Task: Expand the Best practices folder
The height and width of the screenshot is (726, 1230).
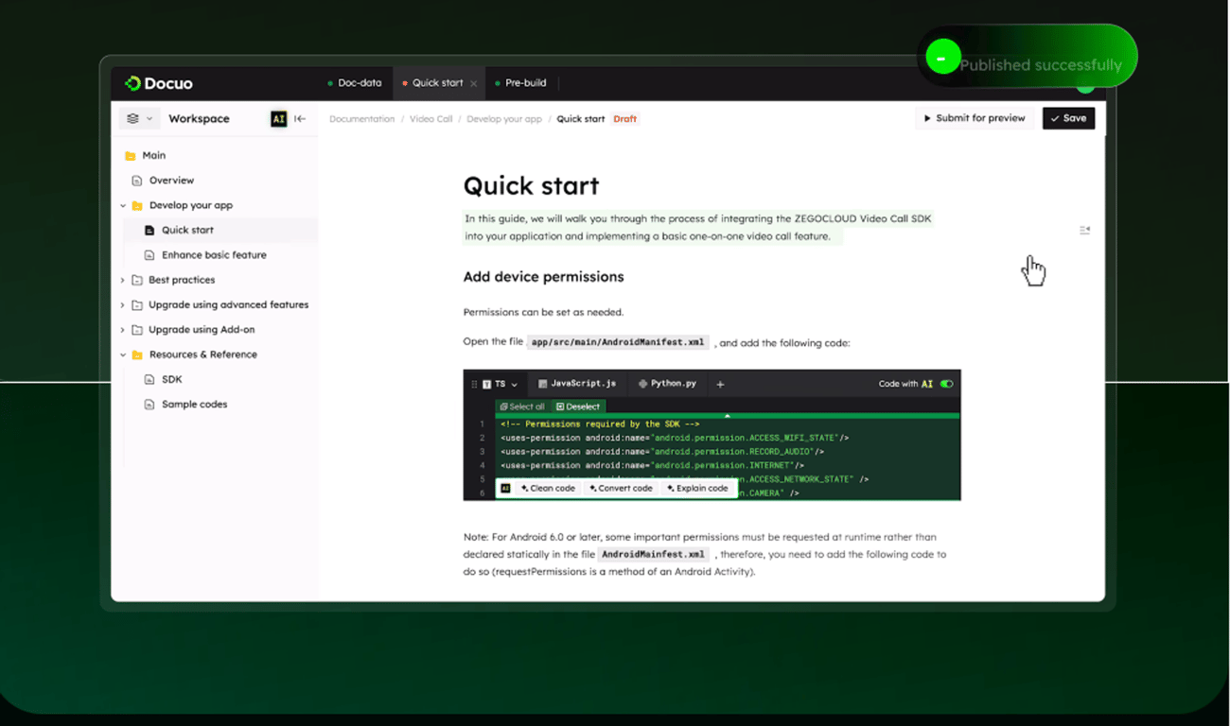Action: tap(123, 280)
